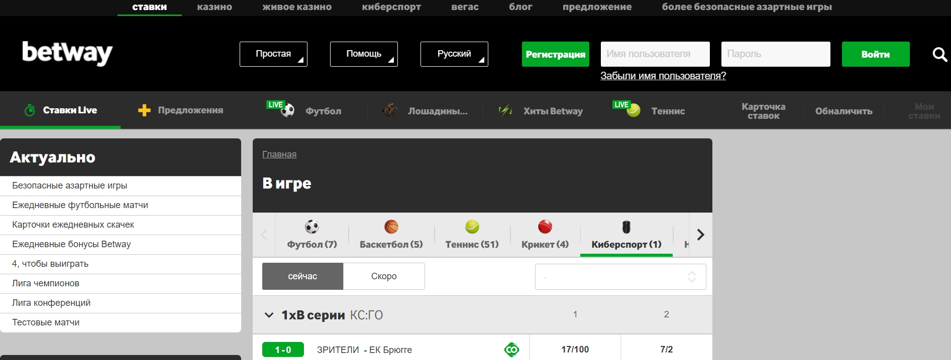Click the horse racing icon
The width and height of the screenshot is (951, 360).
tap(389, 110)
